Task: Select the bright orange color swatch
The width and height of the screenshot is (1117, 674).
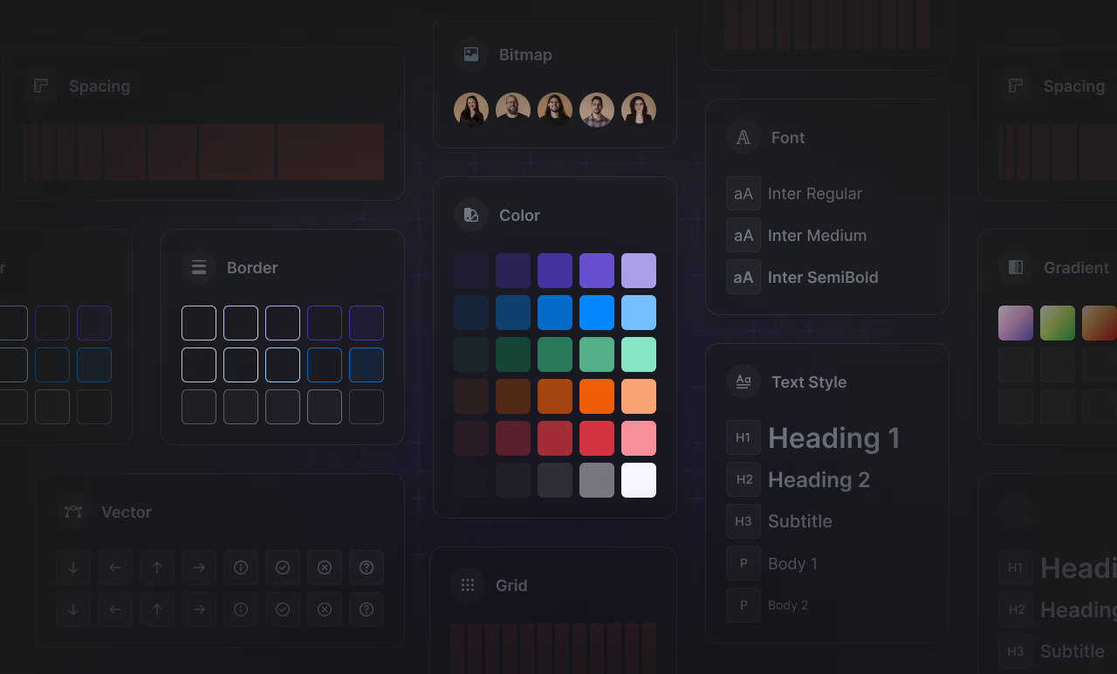Action: click(597, 396)
